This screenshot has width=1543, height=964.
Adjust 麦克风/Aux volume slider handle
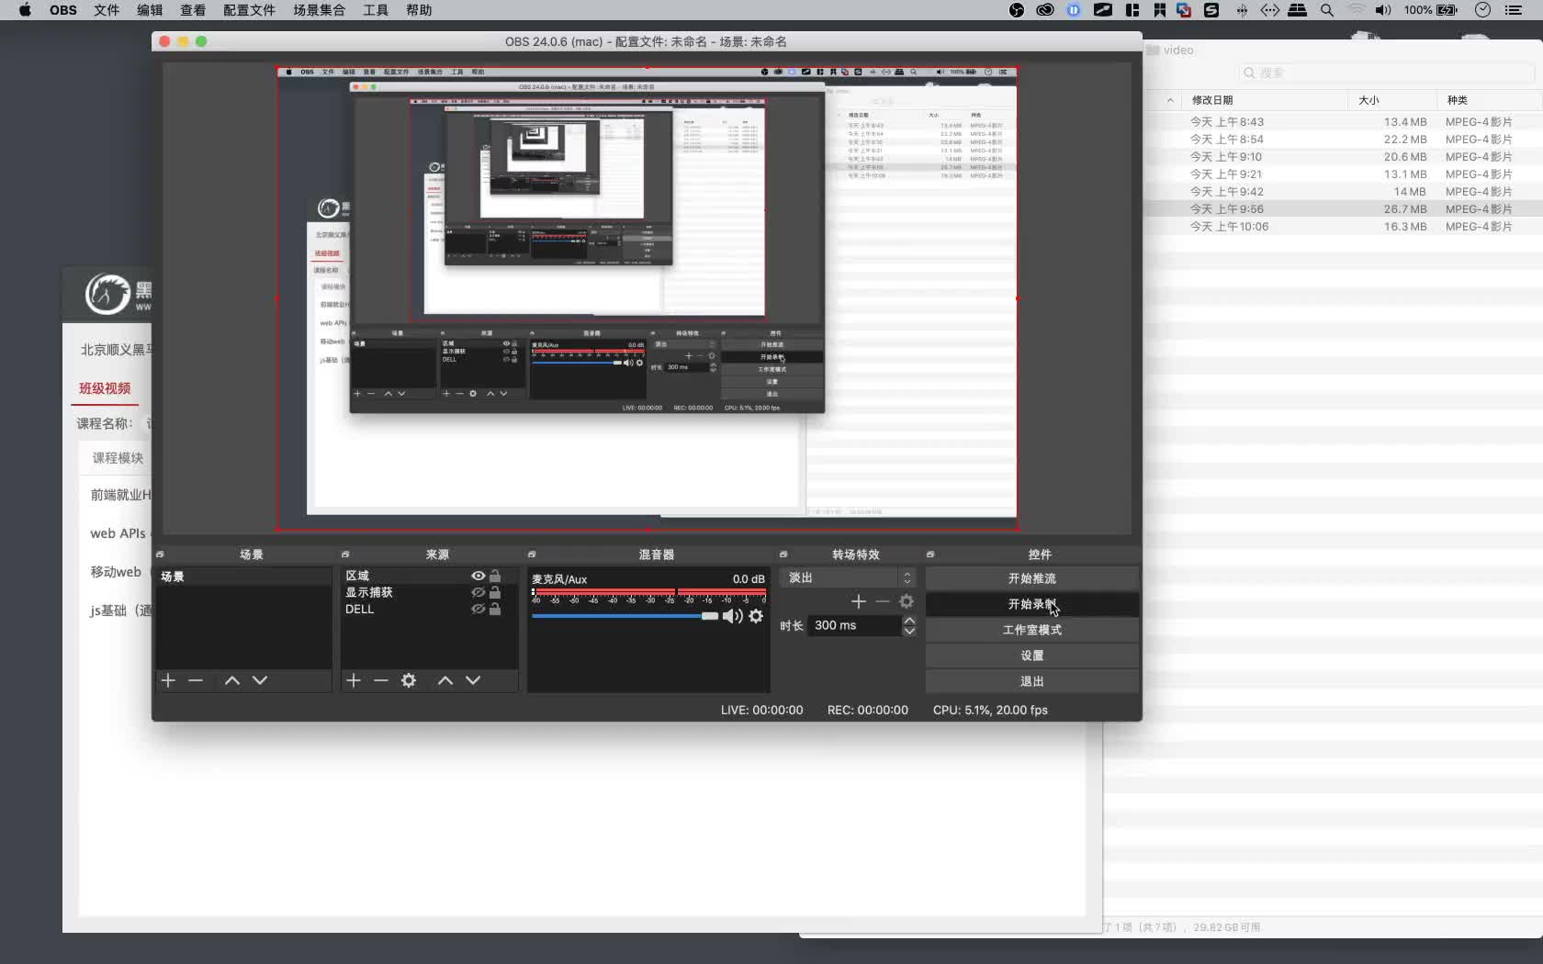click(x=710, y=616)
